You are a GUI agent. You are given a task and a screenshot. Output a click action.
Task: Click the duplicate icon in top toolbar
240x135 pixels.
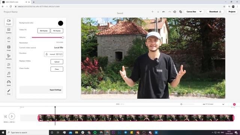(x=181, y=12)
